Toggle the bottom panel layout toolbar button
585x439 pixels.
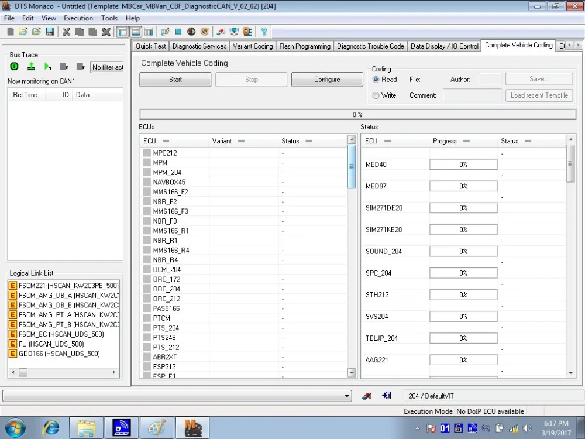pos(136,32)
